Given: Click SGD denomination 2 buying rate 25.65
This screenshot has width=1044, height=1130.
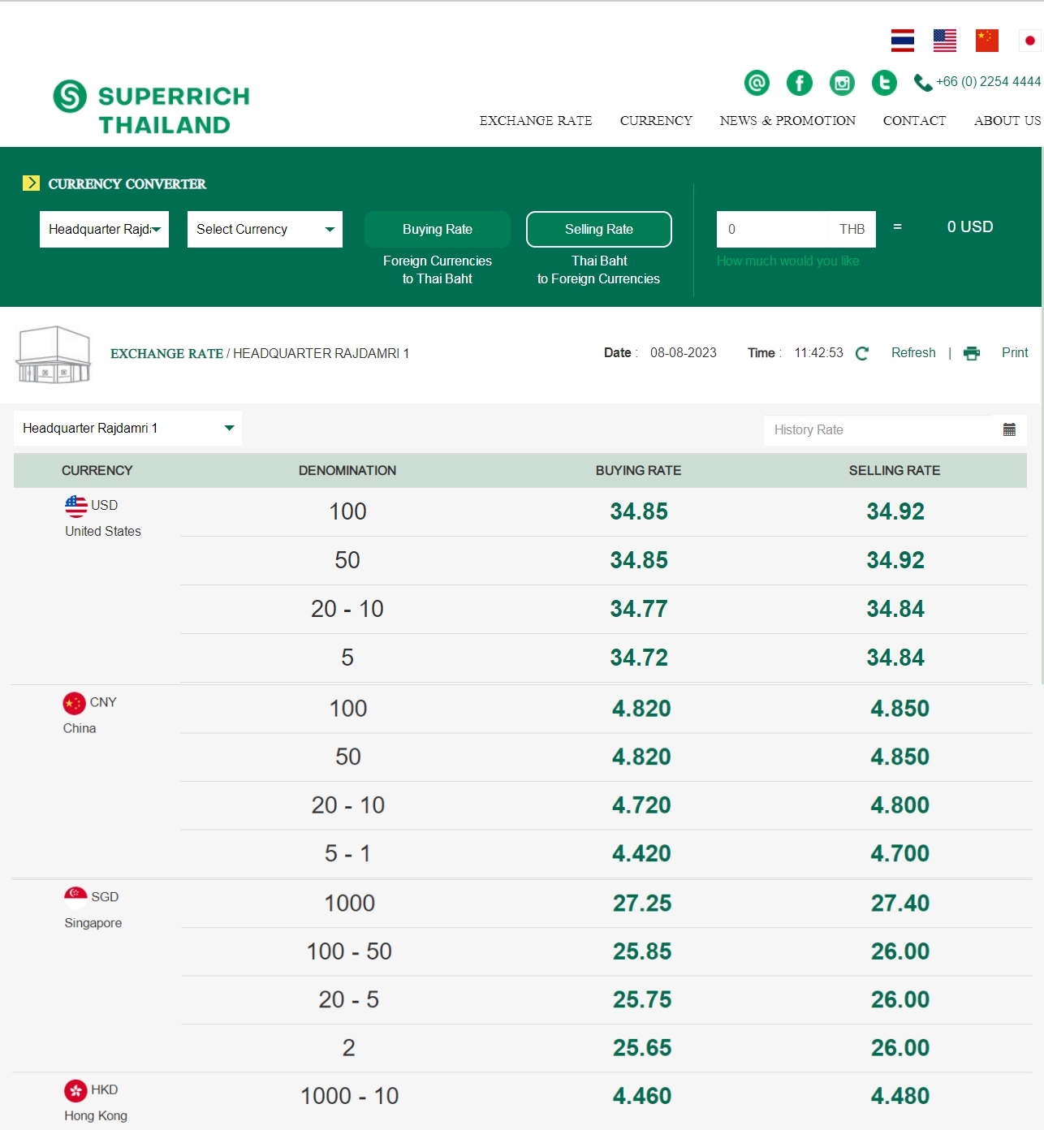Looking at the screenshot, I should coord(642,1048).
